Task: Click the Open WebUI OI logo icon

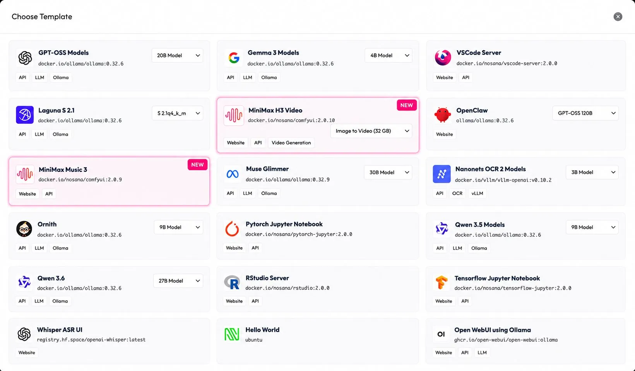Action: point(441,334)
